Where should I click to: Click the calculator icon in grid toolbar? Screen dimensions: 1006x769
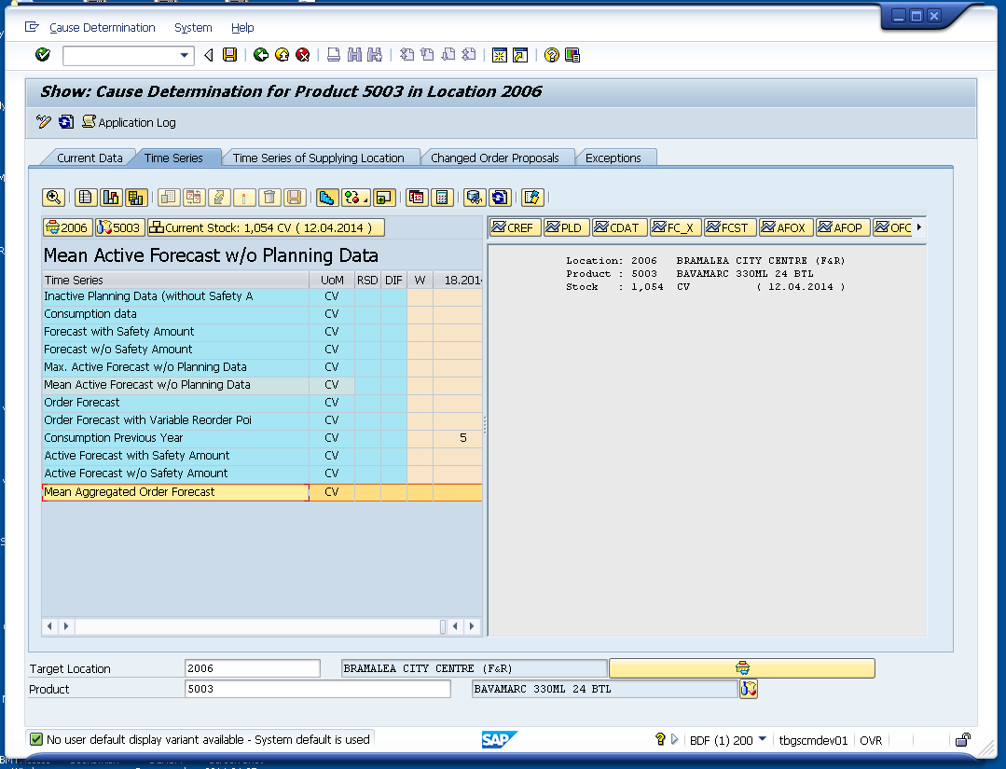tap(442, 198)
